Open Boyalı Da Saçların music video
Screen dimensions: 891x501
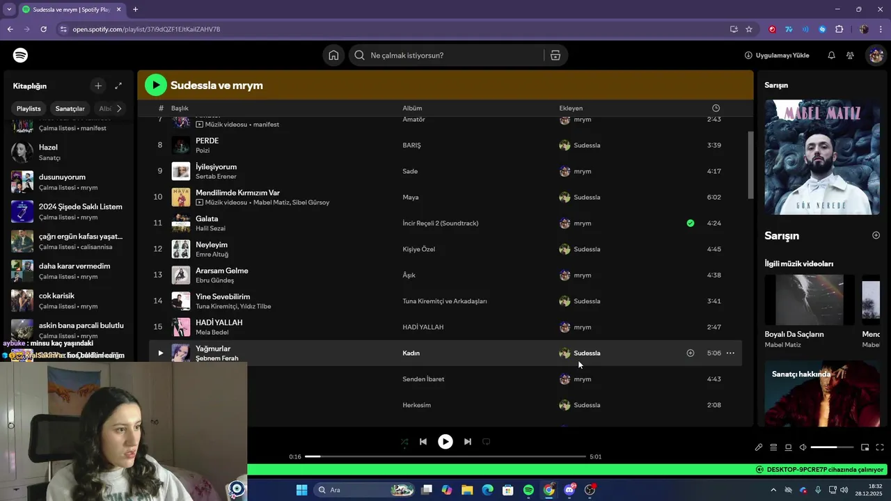click(809, 311)
